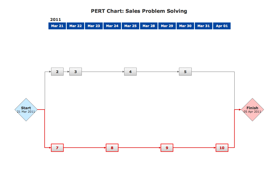Select red critical task node 7

[57, 148]
